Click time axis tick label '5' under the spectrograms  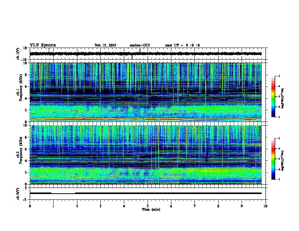(x=148, y=206)
